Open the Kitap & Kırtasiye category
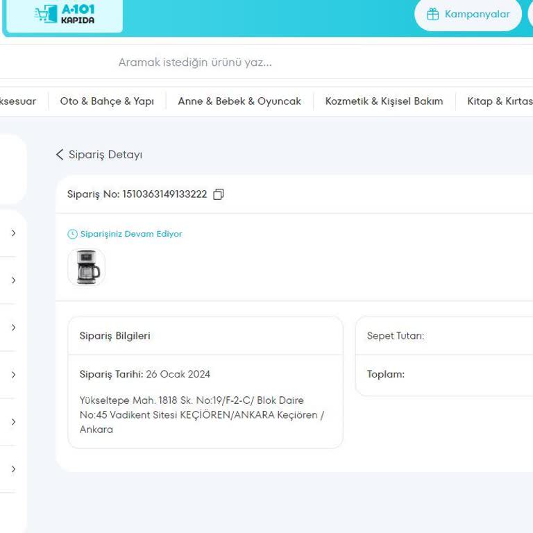The width and height of the screenshot is (533, 533). pos(500,101)
